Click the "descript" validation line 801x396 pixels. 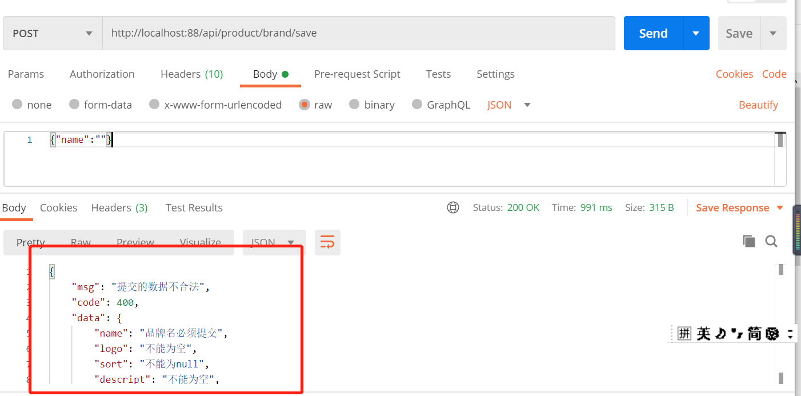(x=158, y=379)
